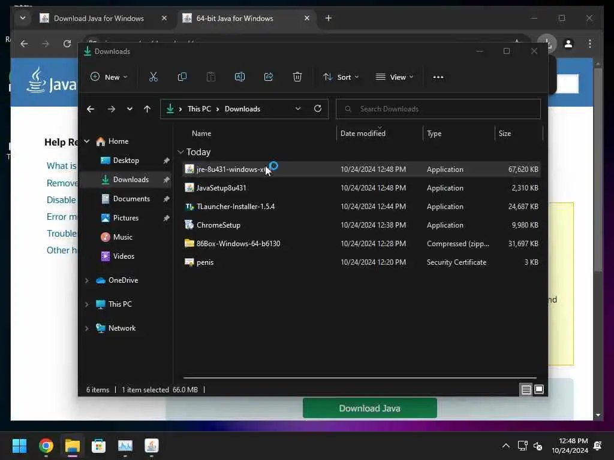The image size is (614, 460).
Task: Select the 86Box-Windows-64-b6130 zip file
Action: point(361,244)
